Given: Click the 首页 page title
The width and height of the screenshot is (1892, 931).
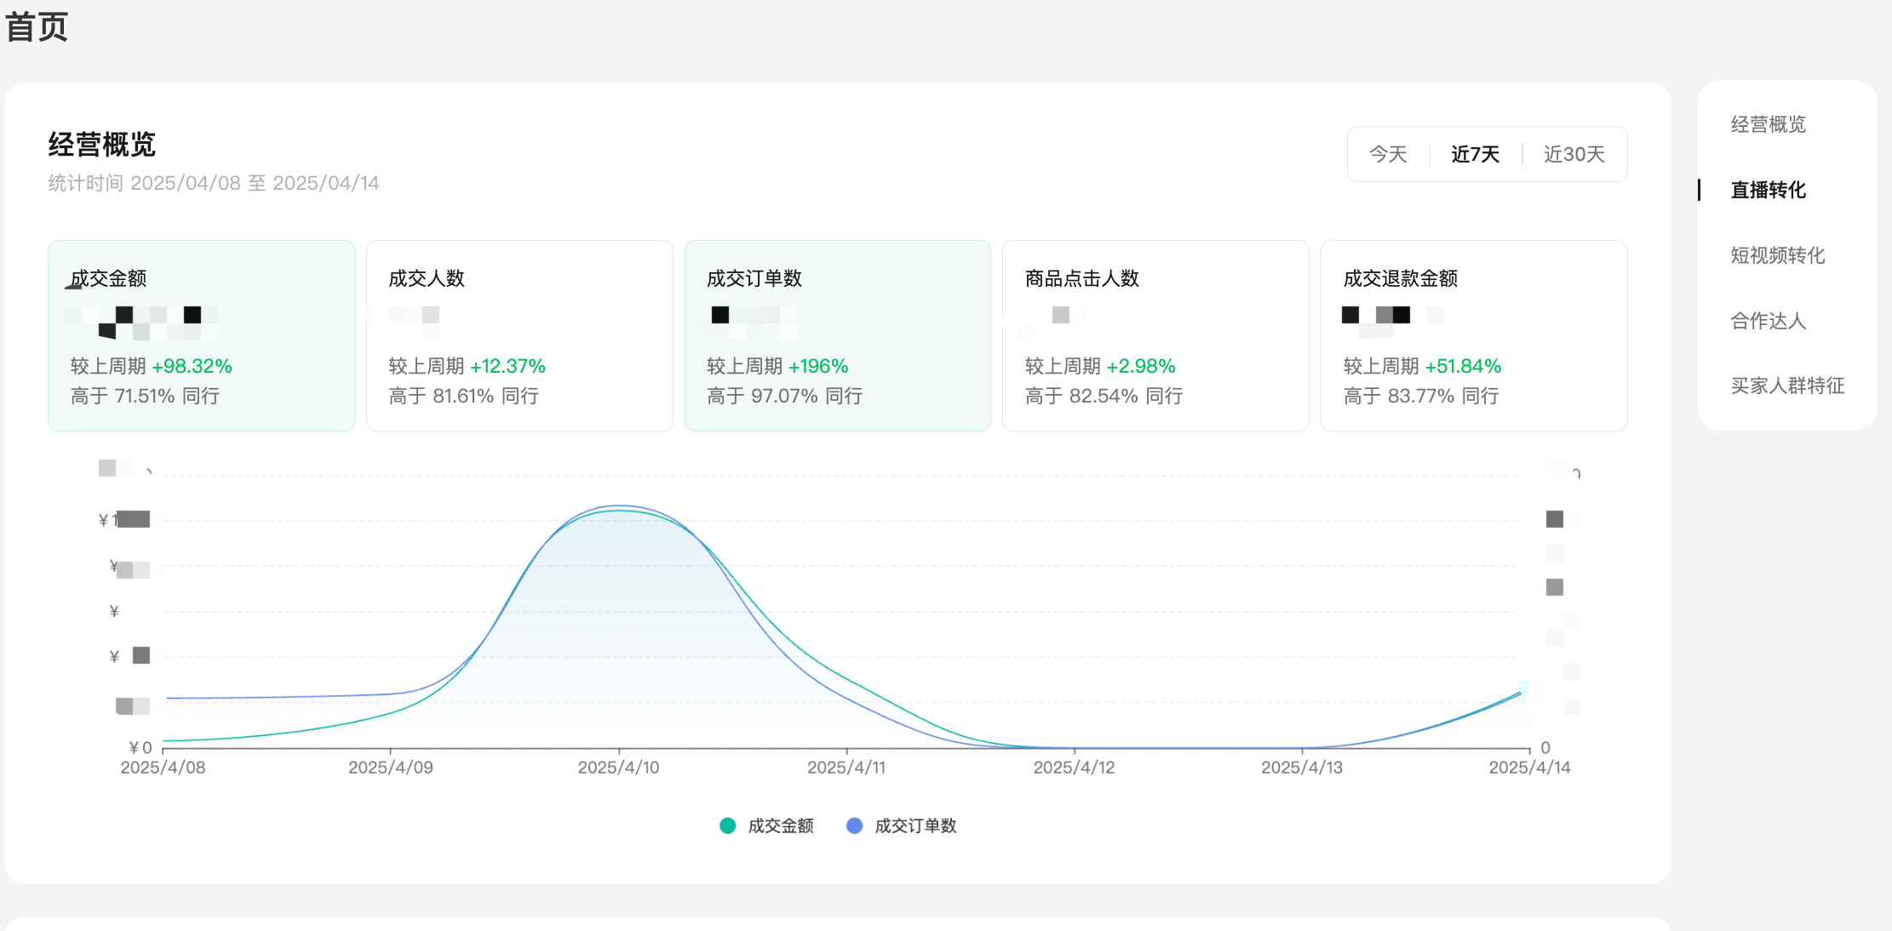Looking at the screenshot, I should coord(37,27).
